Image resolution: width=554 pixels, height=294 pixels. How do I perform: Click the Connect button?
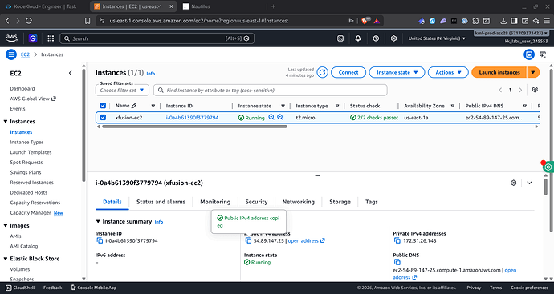(348, 72)
